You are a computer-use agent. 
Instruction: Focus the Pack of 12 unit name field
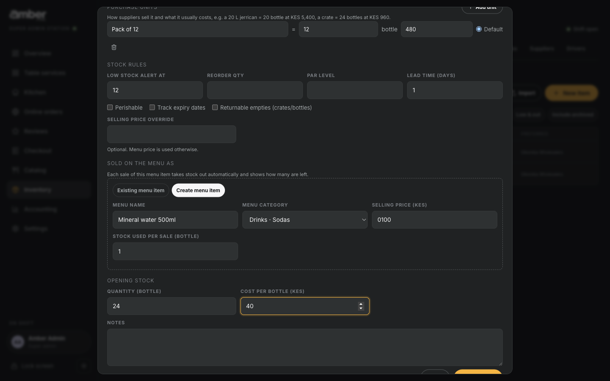pos(197,29)
